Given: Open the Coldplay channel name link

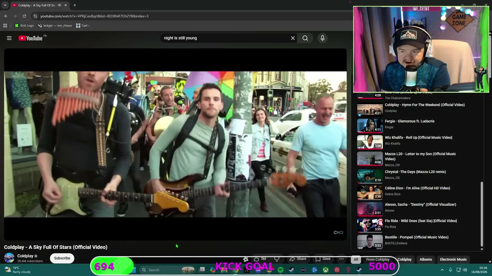Looking at the screenshot, I should pyautogui.click(x=25, y=256).
